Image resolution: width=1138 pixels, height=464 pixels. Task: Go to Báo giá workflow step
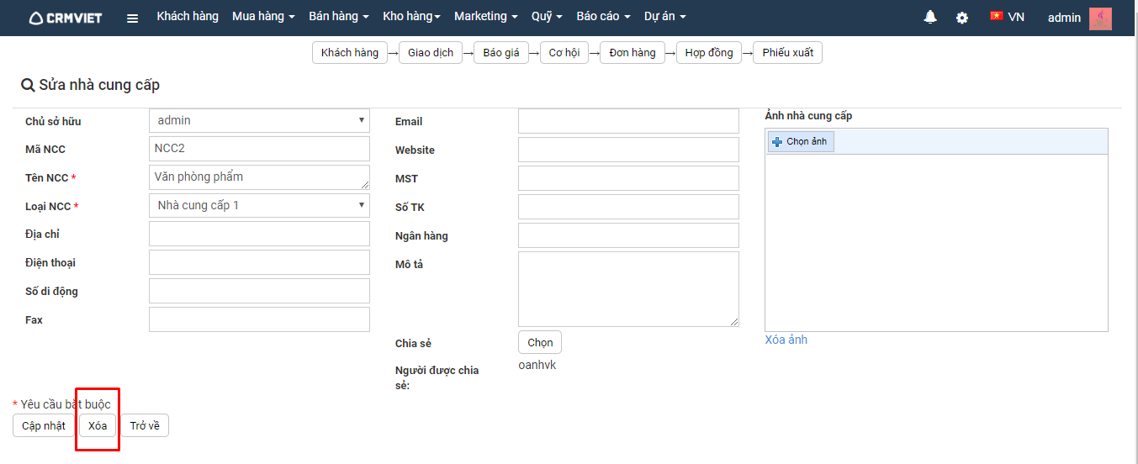500,53
